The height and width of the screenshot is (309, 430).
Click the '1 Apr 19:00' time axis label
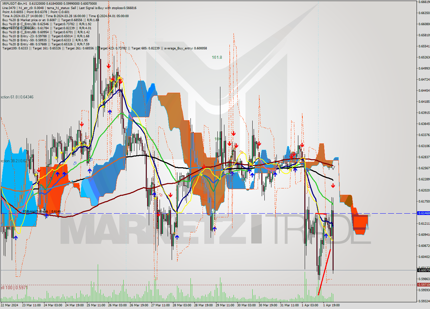click(332, 305)
